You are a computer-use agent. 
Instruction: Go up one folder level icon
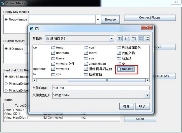click(120, 38)
